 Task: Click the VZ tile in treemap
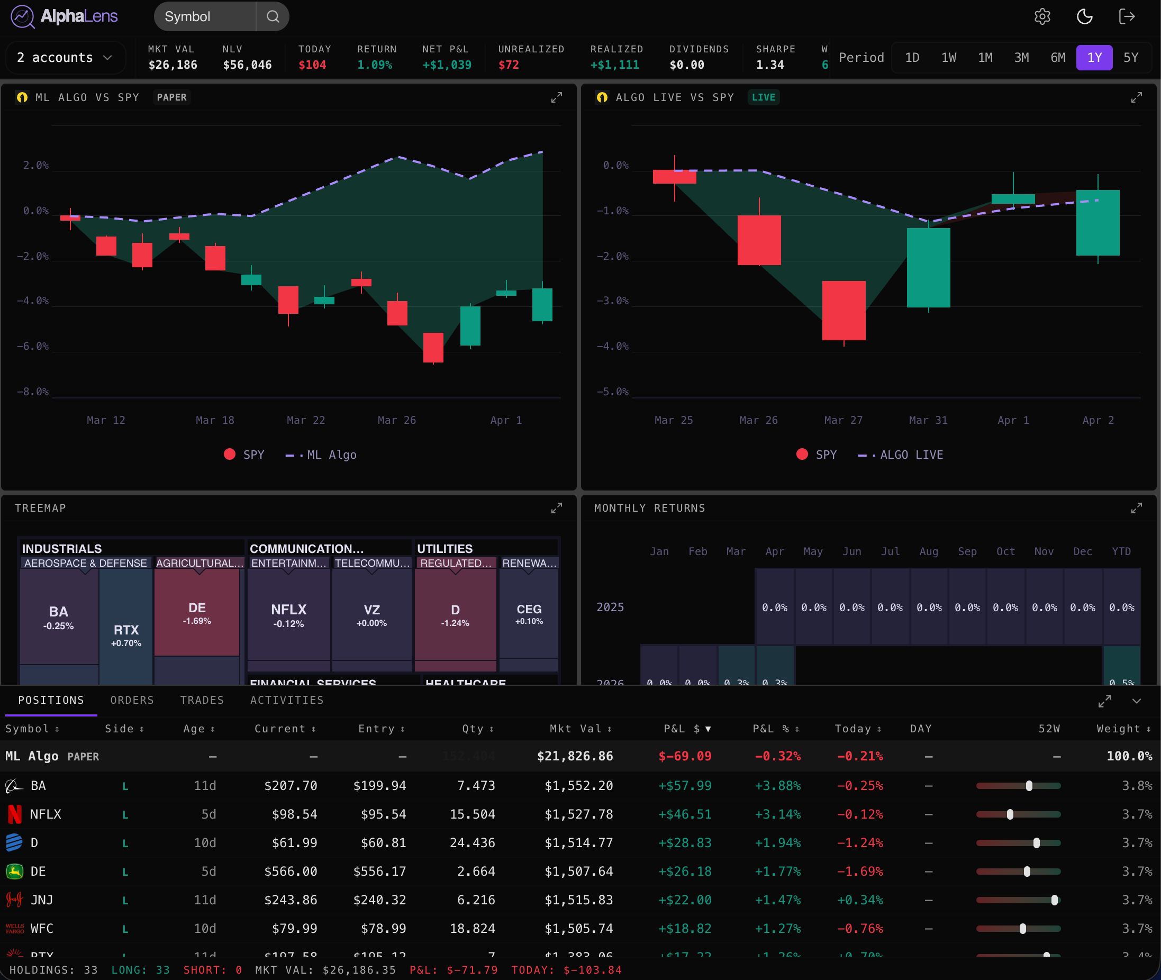point(371,615)
